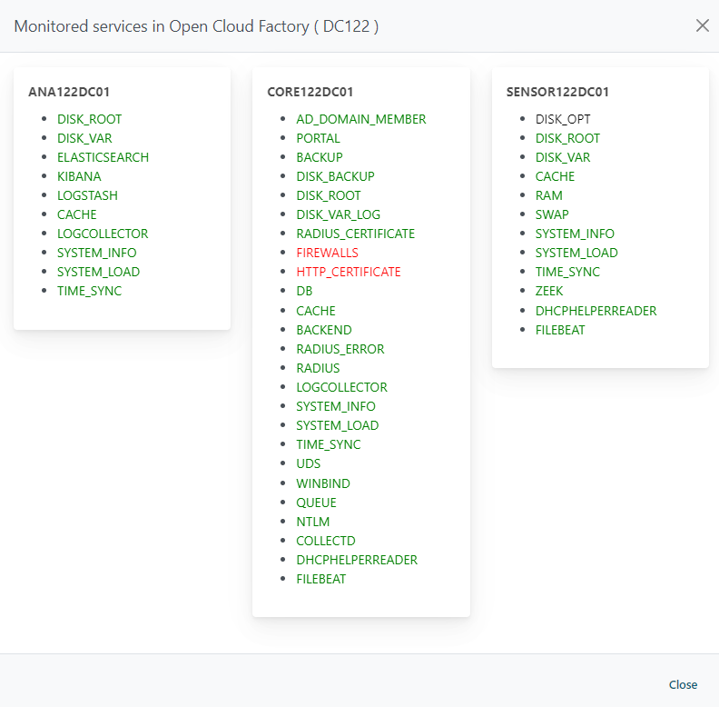Open the KIBANA service entry
This screenshot has height=707, width=719.
coord(79,176)
